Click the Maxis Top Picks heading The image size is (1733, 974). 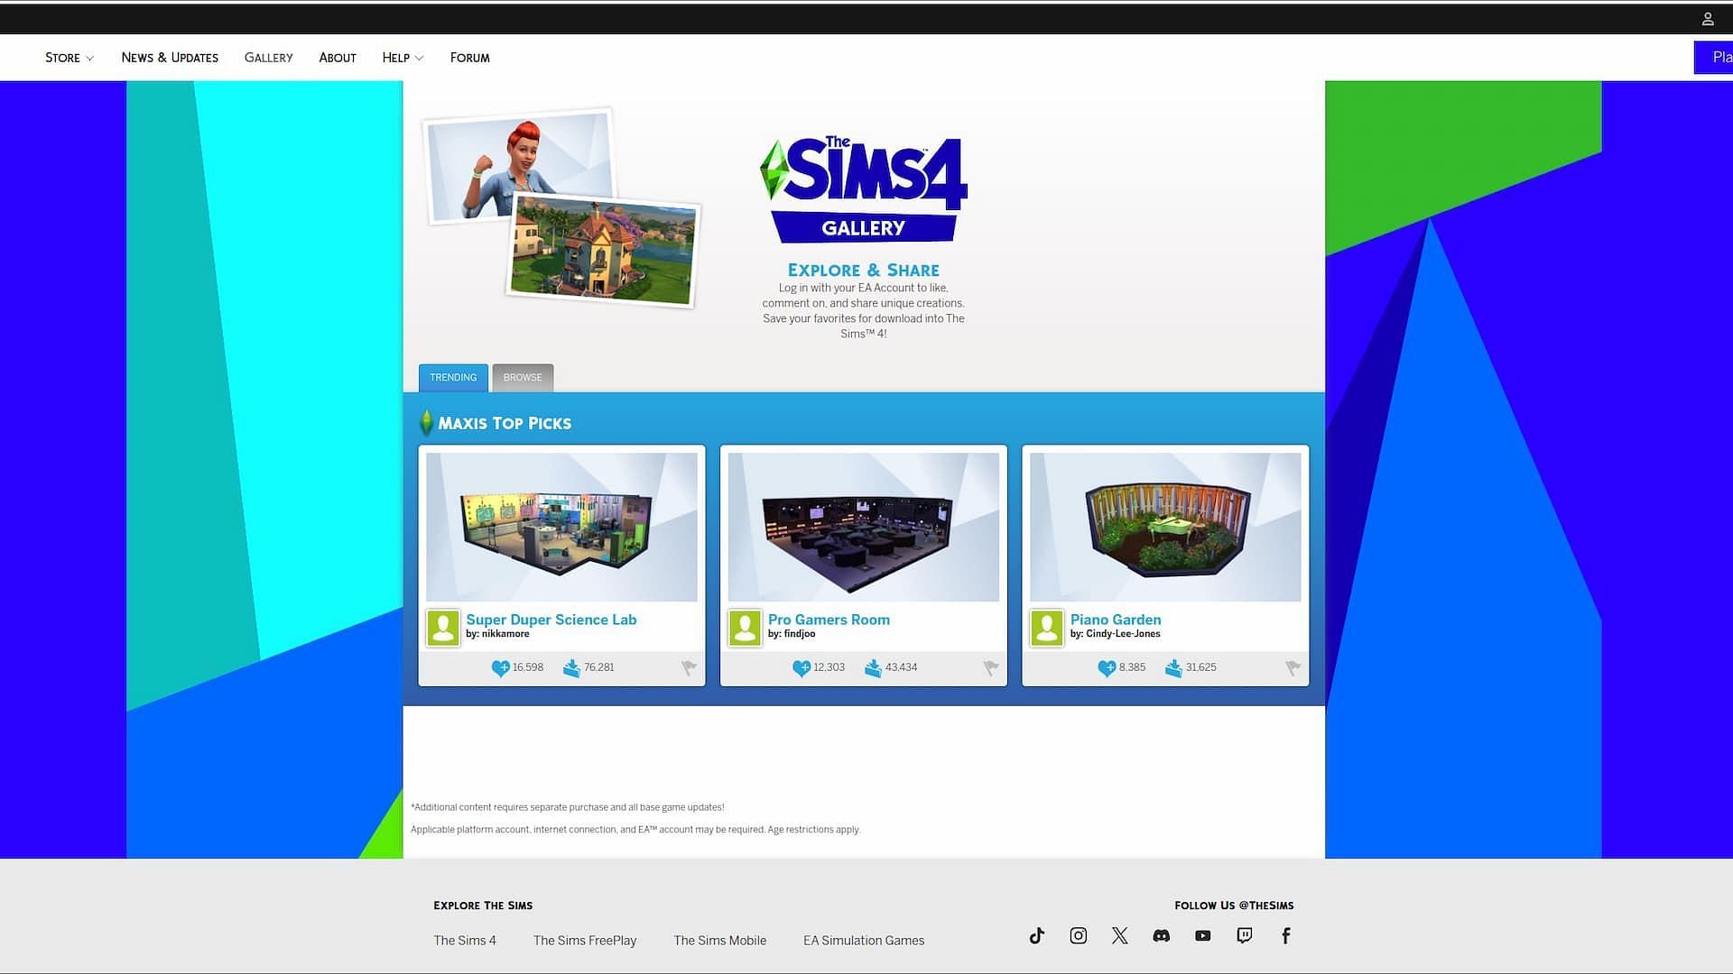pyautogui.click(x=505, y=423)
